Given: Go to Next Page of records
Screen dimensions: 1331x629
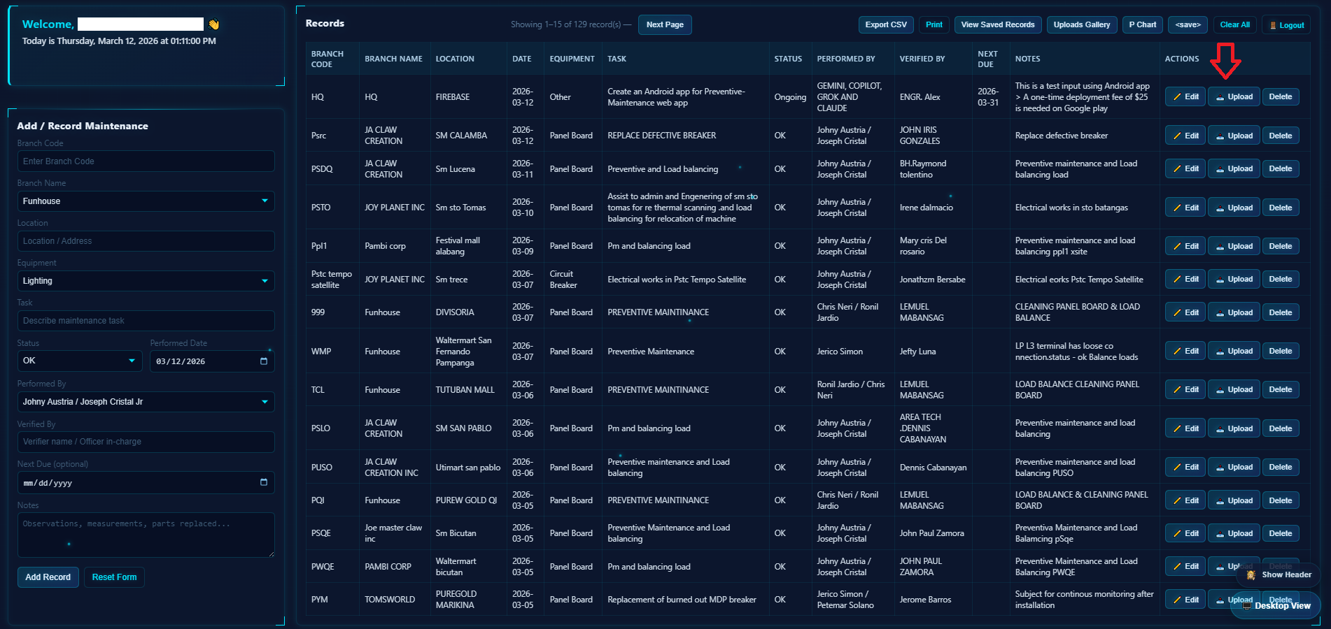Looking at the screenshot, I should click(664, 25).
